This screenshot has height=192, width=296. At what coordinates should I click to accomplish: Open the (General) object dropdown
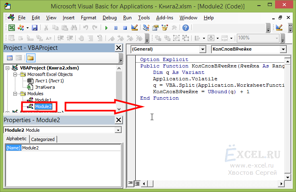point(203,49)
